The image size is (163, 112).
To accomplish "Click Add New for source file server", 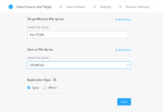I will (x=123, y=50).
